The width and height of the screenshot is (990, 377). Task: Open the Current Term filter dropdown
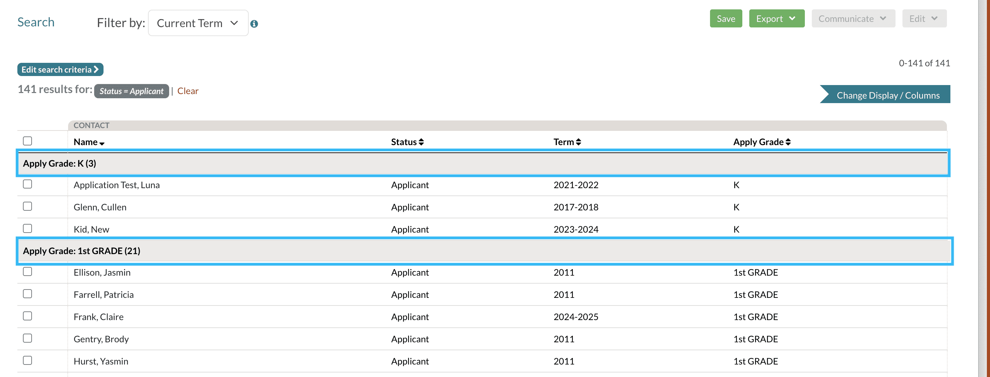198,23
